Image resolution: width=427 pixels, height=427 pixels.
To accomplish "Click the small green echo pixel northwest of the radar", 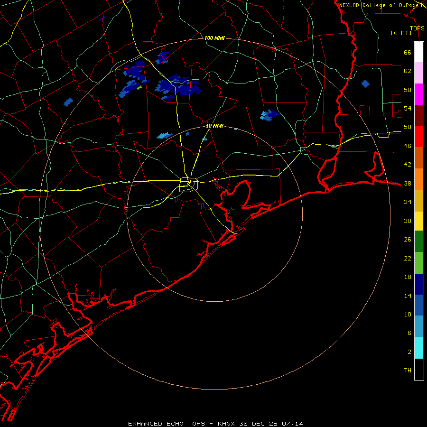I will tap(139, 88).
